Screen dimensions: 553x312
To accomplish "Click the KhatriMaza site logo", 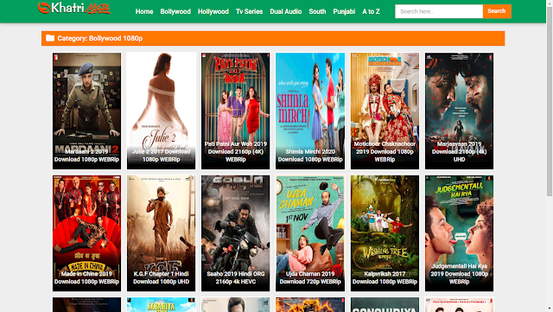I will click(x=74, y=8).
